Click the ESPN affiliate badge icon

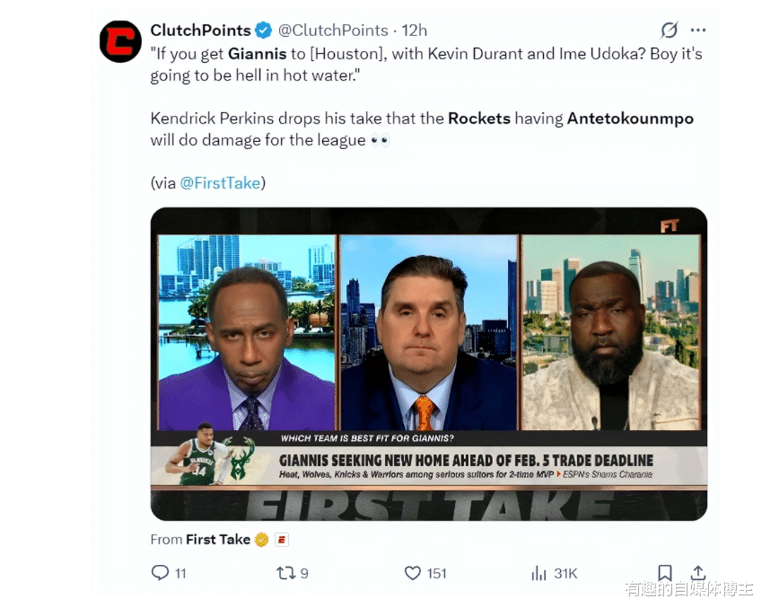tap(282, 540)
